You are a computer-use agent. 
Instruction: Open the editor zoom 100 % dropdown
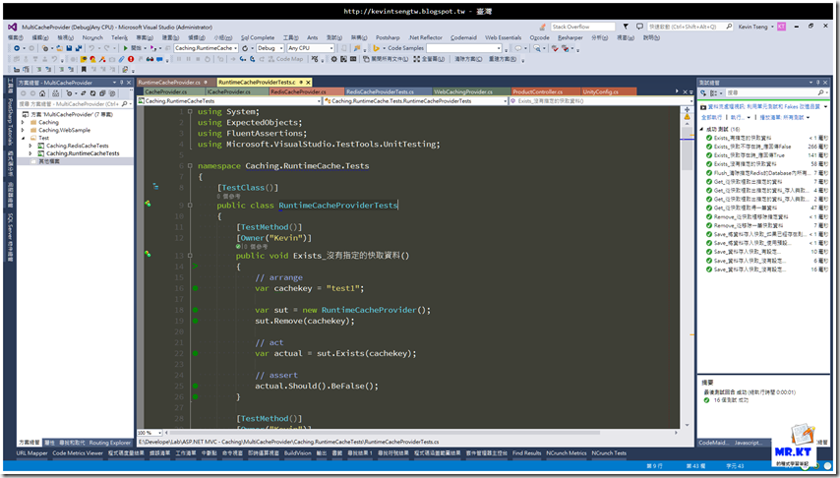pos(150,433)
